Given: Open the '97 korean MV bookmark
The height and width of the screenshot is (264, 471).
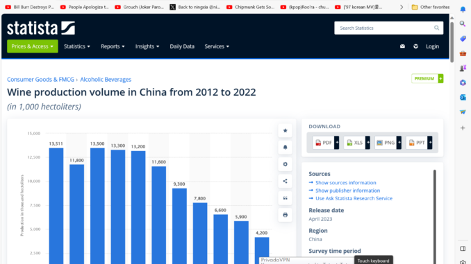Looking at the screenshot, I should coord(359,7).
